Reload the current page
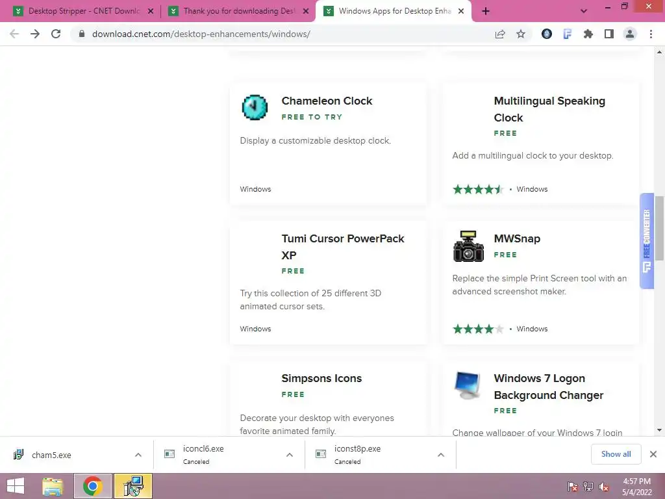Viewport: 665px width, 499px height. pos(56,34)
